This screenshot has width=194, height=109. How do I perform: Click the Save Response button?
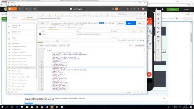[x=139, y=45]
